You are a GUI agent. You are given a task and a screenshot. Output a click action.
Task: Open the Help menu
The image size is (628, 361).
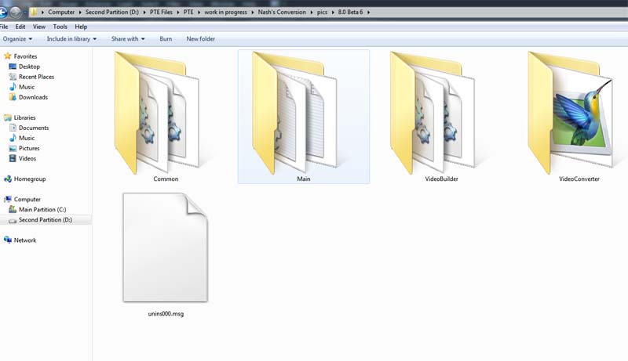[81, 27]
